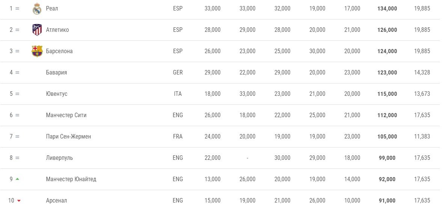Click the equals sign next to rank 5

[x=18, y=94]
